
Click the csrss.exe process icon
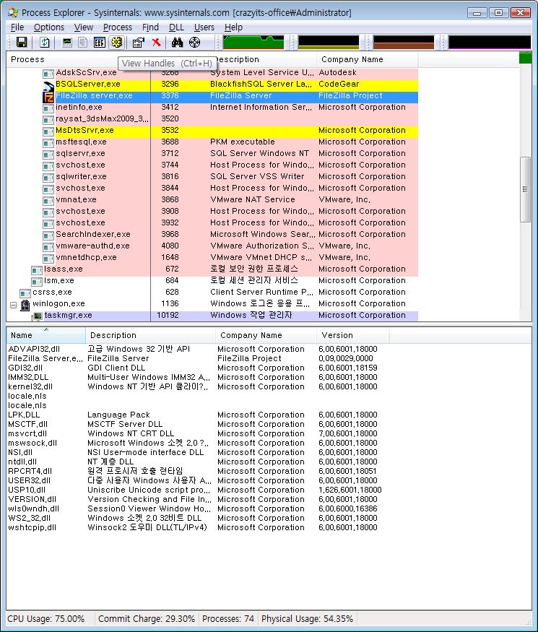[25, 293]
